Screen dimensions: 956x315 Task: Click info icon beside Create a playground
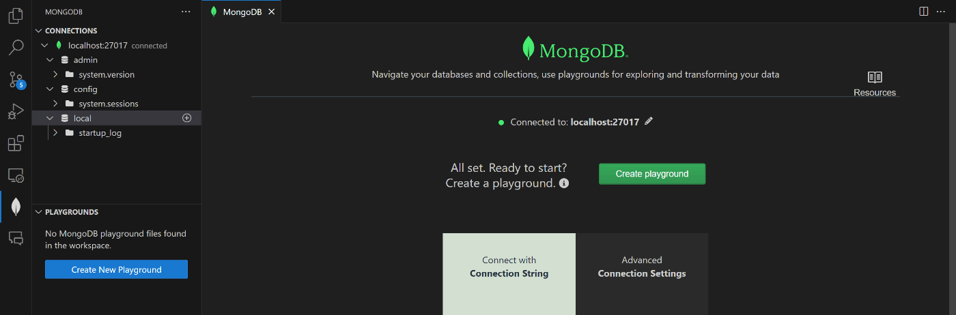[564, 183]
